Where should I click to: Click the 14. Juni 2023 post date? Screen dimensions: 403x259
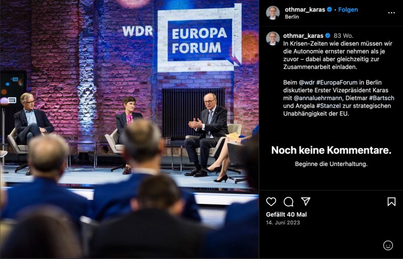click(x=283, y=222)
